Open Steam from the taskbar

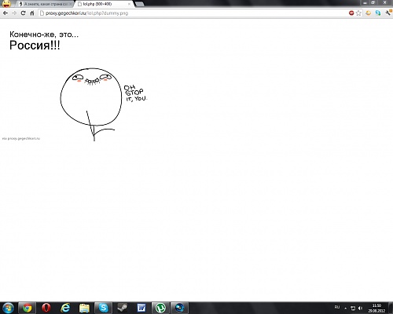(x=123, y=308)
